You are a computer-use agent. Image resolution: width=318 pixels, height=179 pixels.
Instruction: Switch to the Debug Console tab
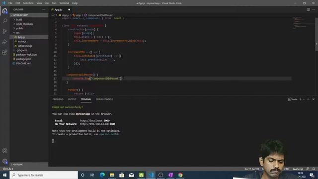104,99
